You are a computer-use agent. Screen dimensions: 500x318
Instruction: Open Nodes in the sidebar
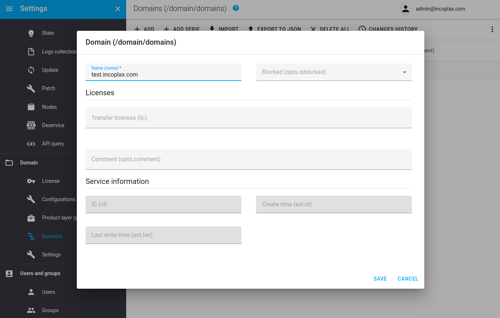coord(49,107)
